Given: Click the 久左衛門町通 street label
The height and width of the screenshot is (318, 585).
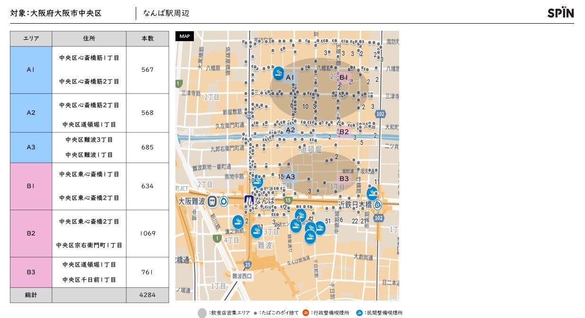Looking at the screenshot, I should 230,126.
